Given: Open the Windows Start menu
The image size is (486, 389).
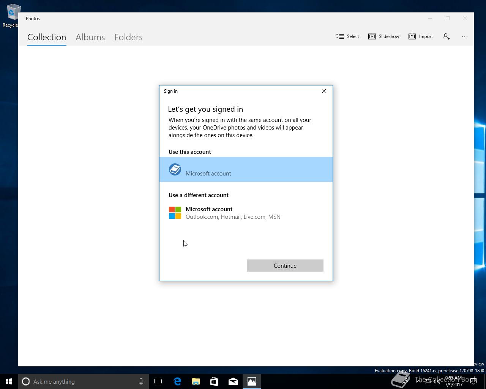Looking at the screenshot, I should [9, 381].
